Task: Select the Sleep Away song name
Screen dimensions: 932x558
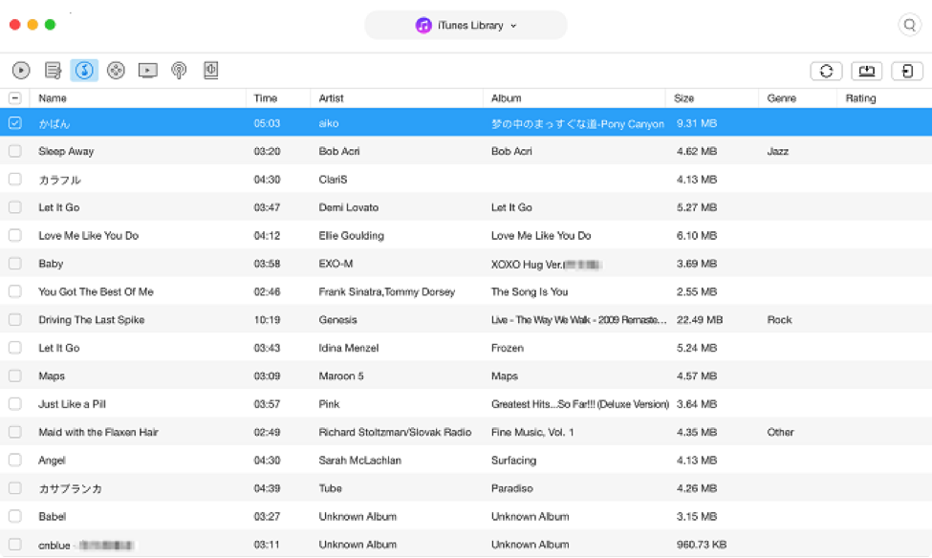Action: coord(66,151)
